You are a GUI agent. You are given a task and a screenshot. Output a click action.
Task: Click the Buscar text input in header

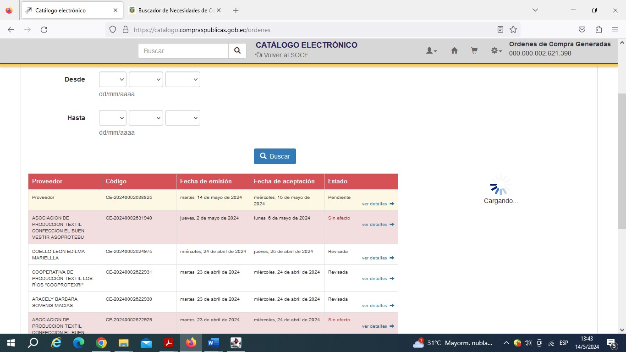pyautogui.click(x=183, y=51)
